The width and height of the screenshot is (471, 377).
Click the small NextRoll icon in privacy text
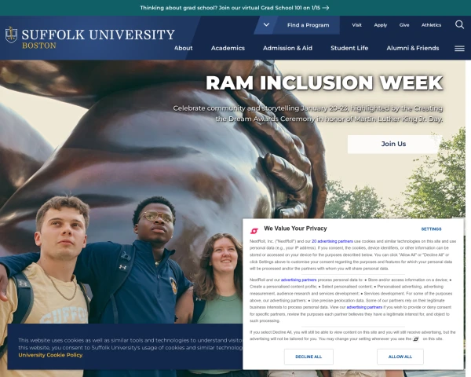pos(416,339)
